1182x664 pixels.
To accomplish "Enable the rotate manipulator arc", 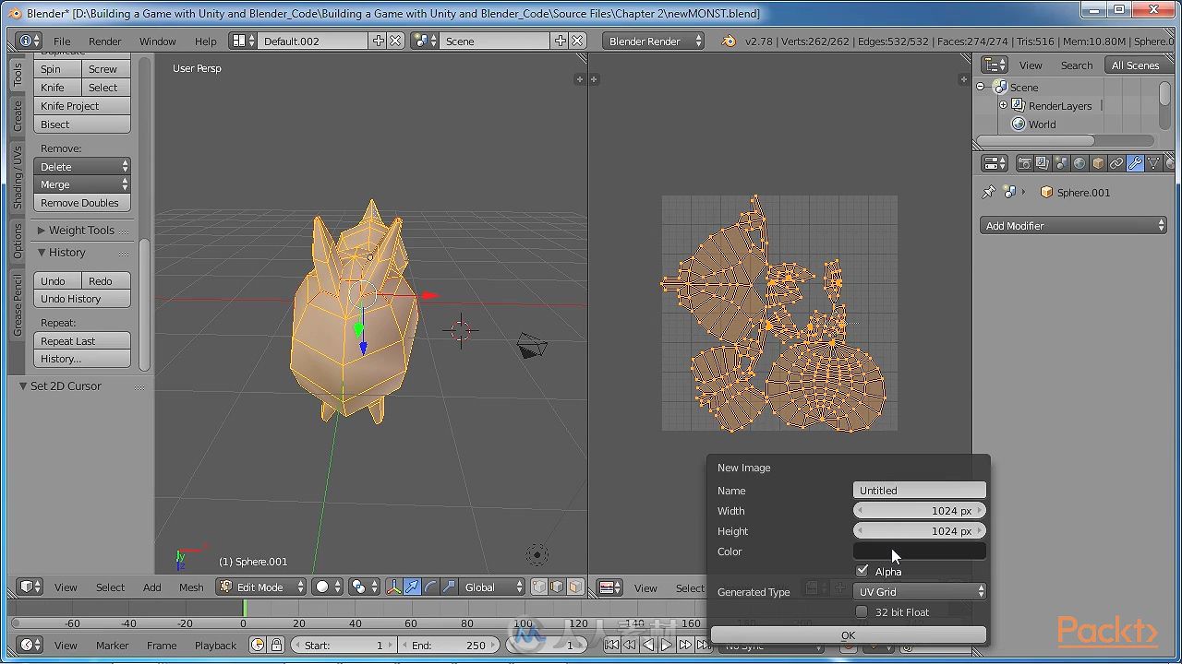I will (x=430, y=587).
